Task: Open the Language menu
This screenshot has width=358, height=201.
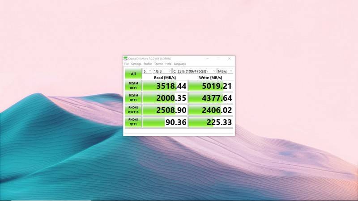Action: (x=180, y=64)
